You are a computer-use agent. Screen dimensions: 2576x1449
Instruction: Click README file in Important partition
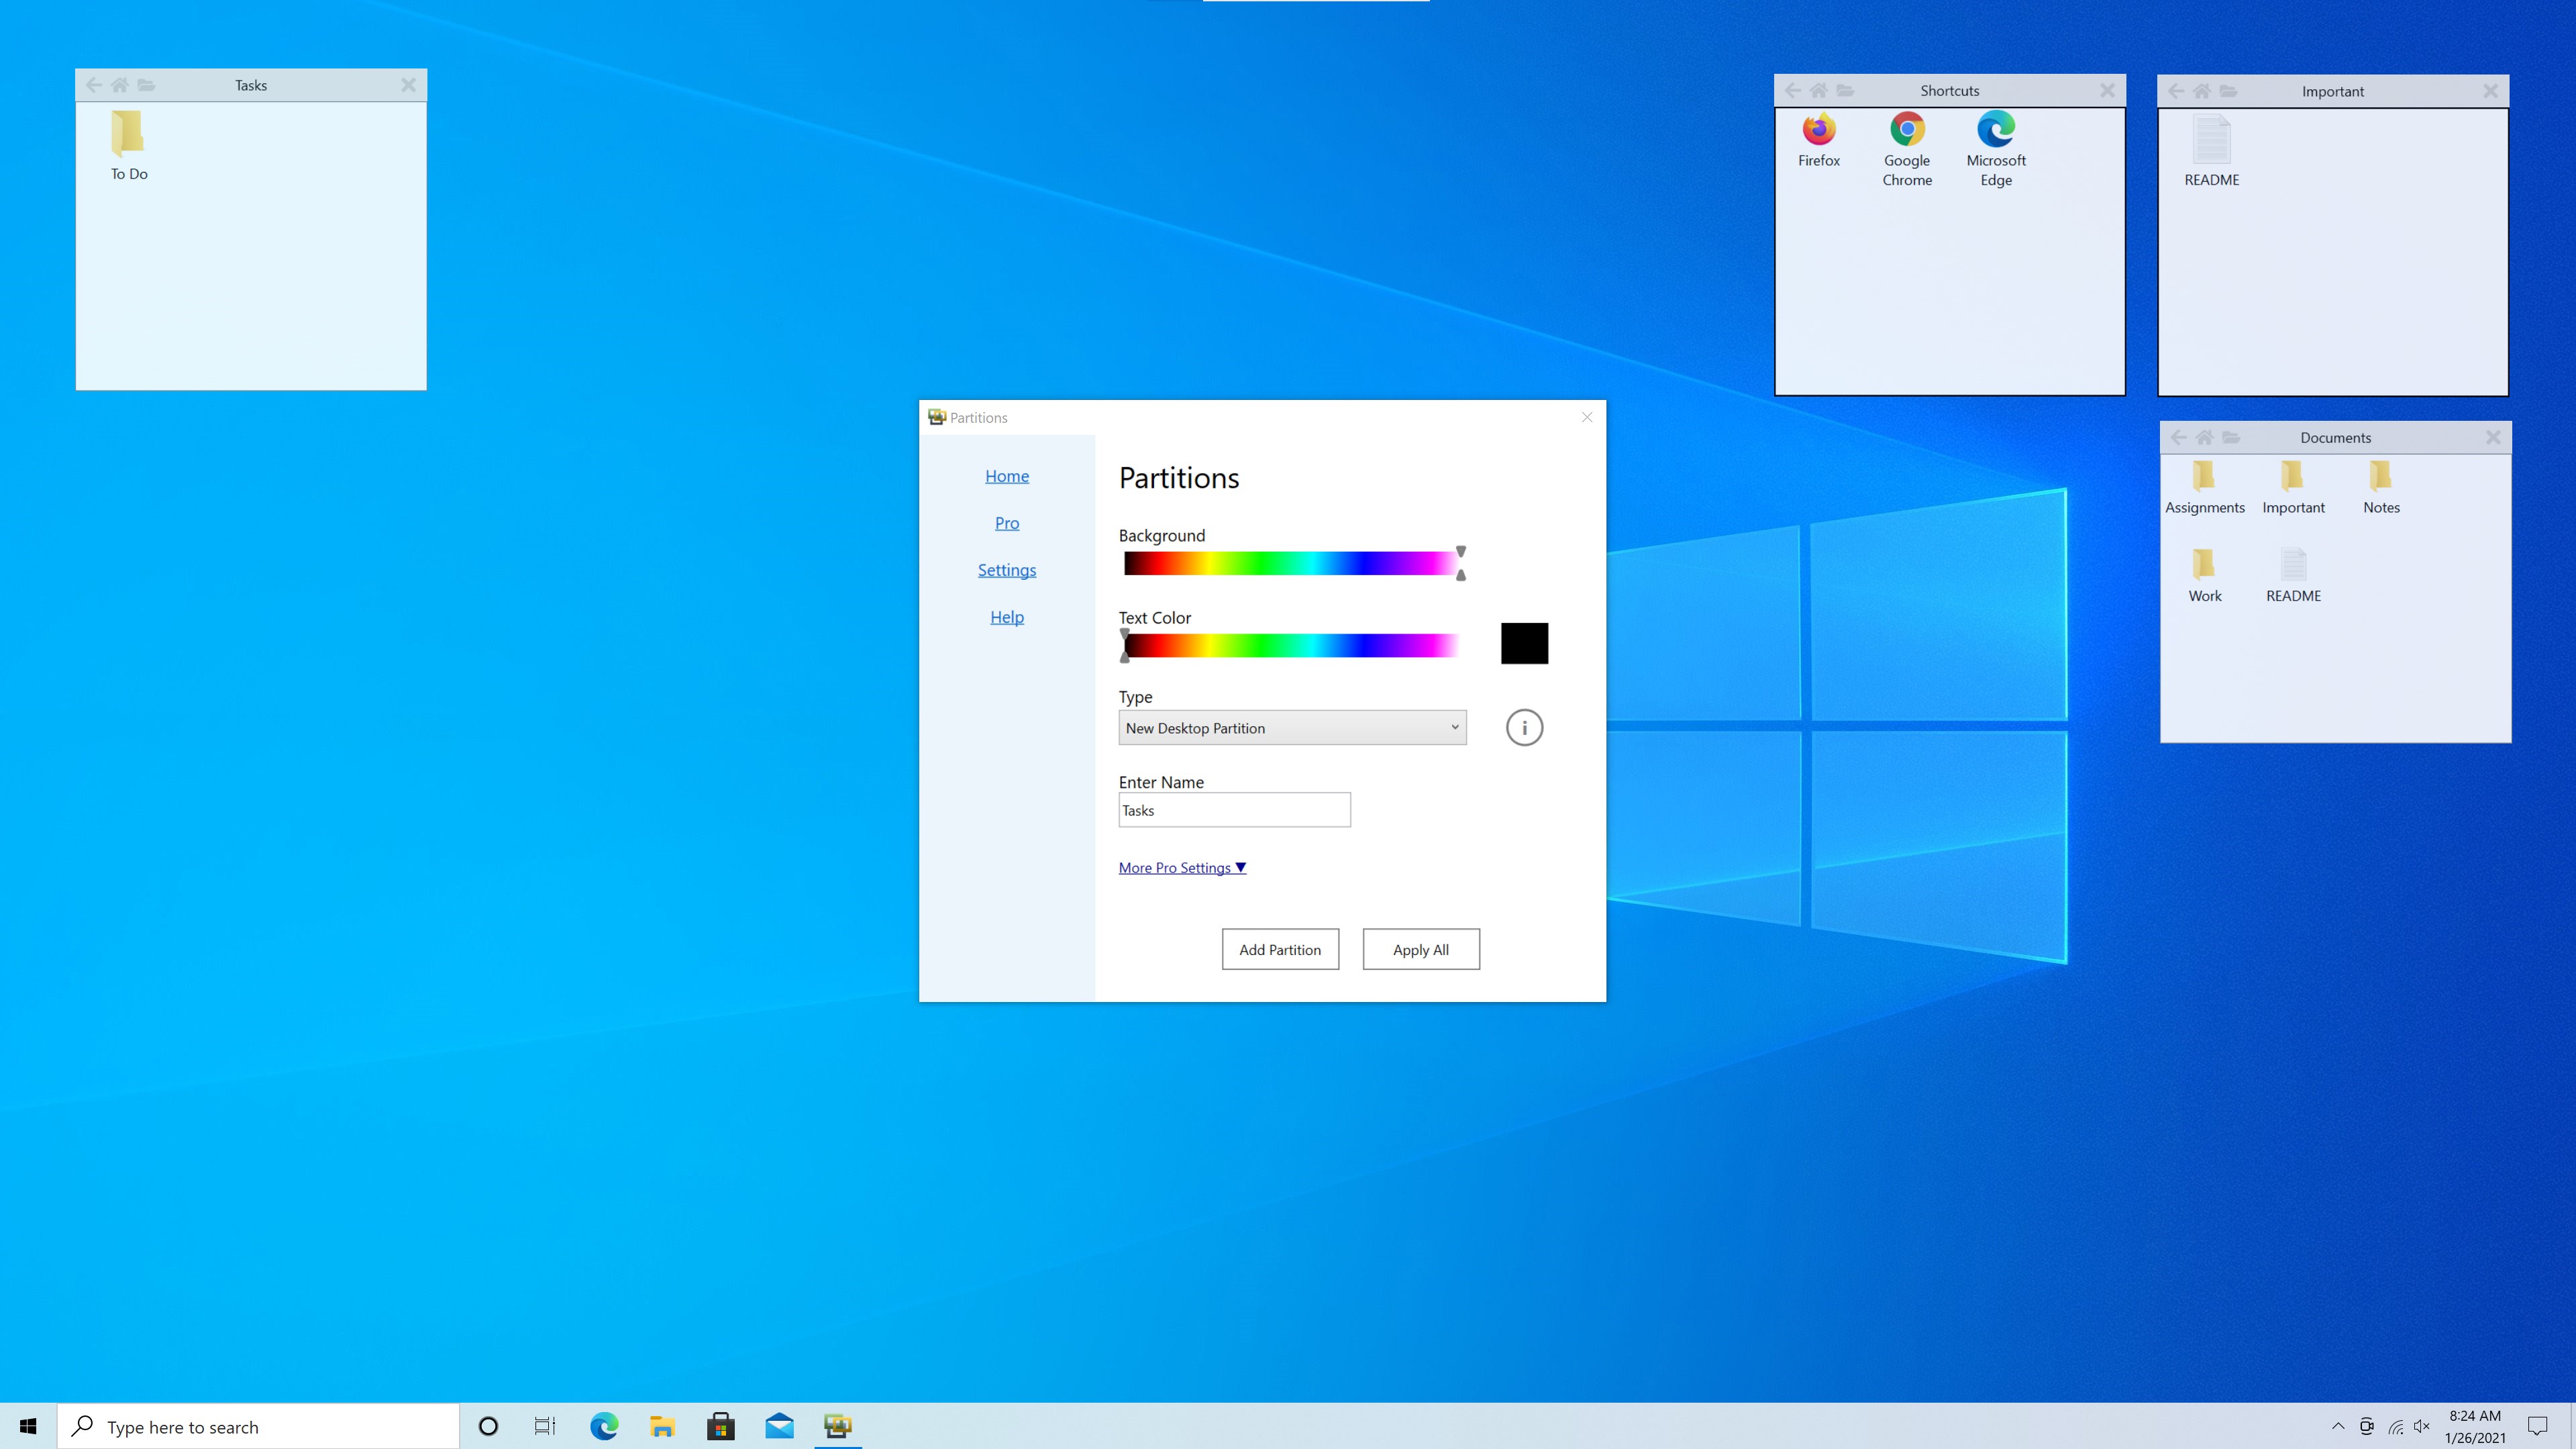(2211, 140)
